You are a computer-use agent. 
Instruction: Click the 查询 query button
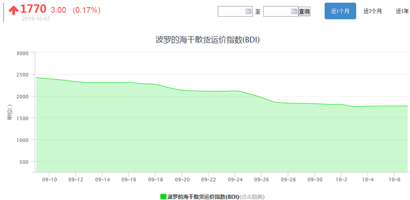coord(304,11)
